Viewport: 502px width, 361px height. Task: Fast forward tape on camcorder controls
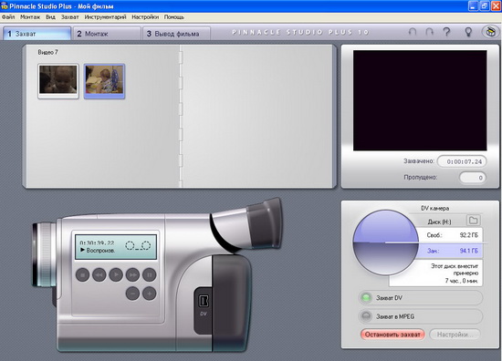coord(132,275)
